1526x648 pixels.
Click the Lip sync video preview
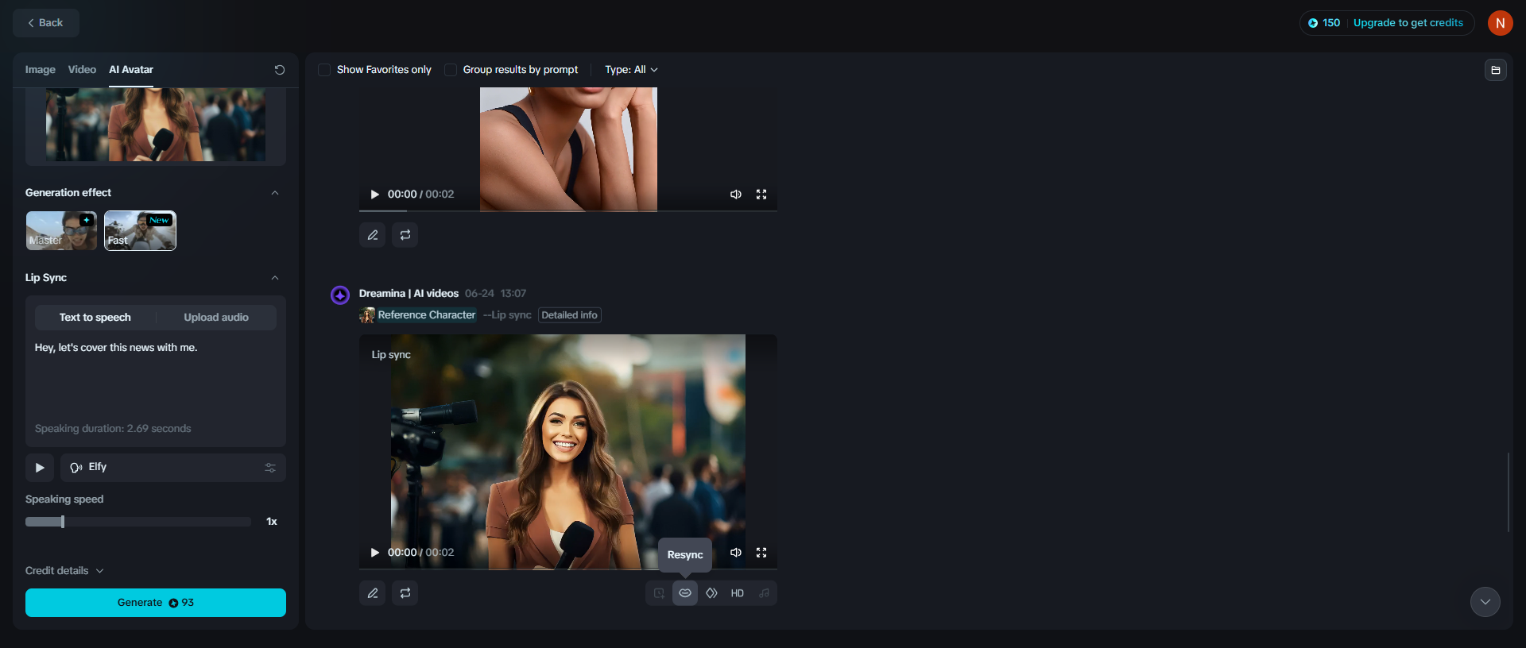(x=568, y=452)
